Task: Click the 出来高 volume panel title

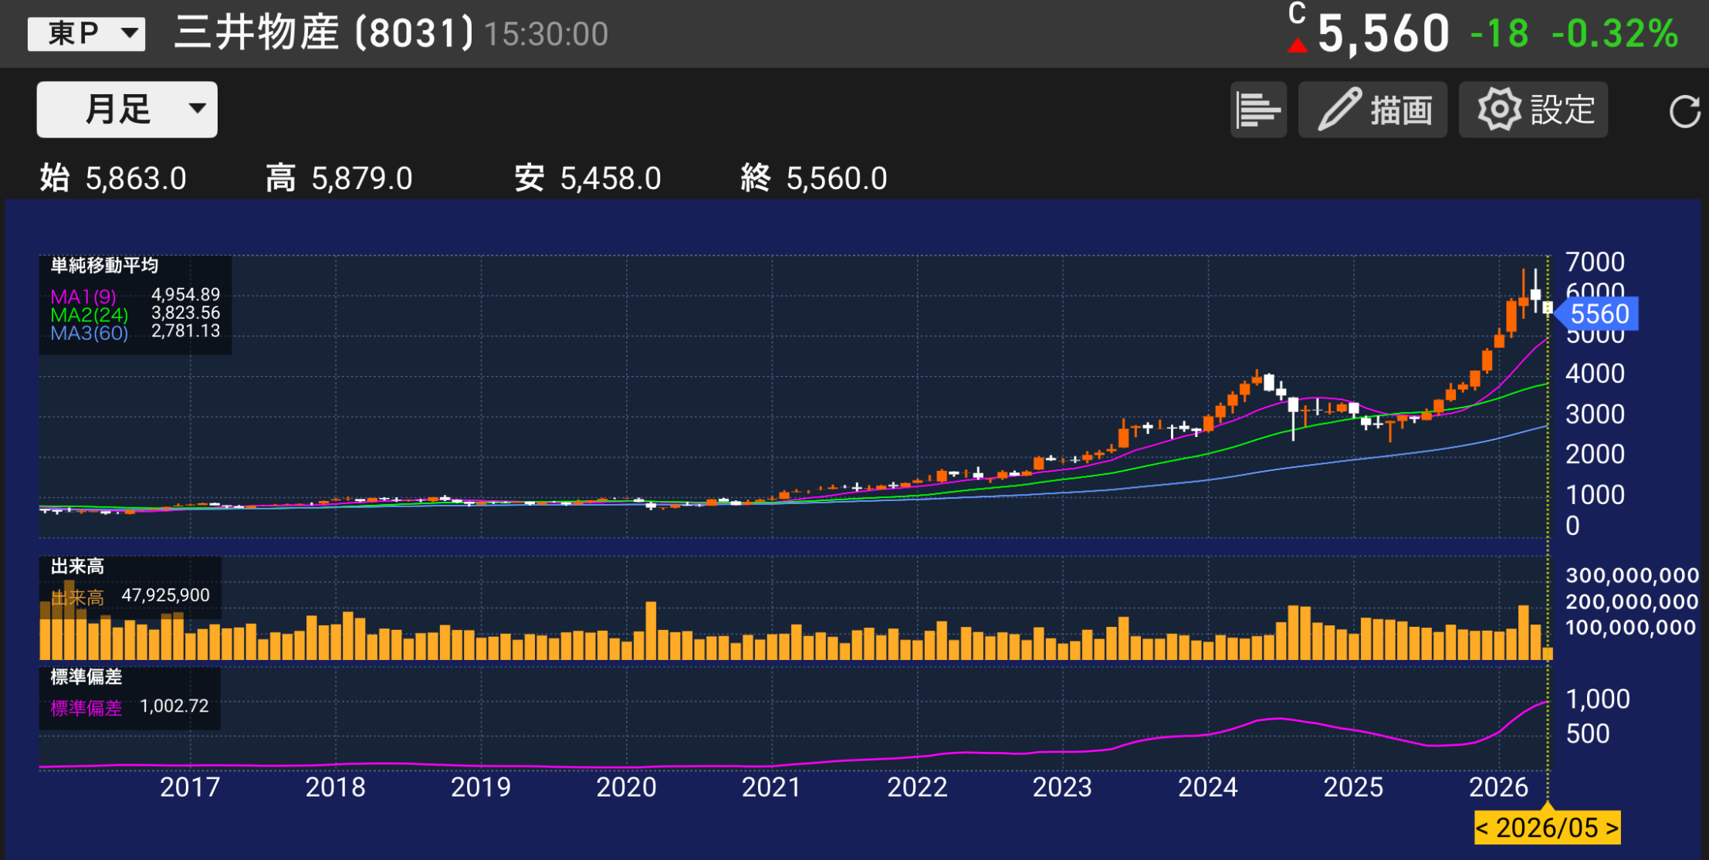Action: [77, 567]
